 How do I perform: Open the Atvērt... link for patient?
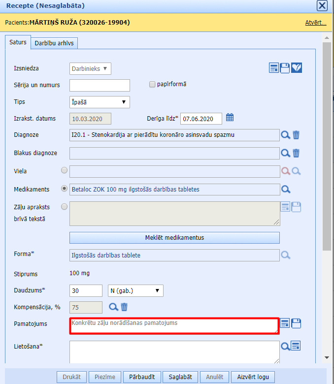pyautogui.click(x=315, y=23)
